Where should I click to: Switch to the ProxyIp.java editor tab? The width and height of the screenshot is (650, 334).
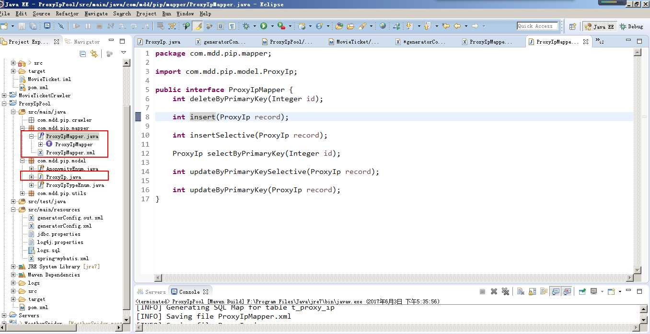[x=158, y=42]
